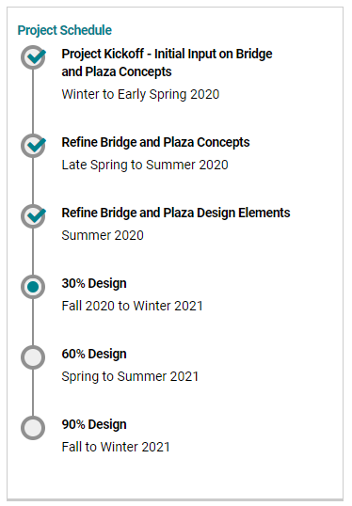This screenshot has height=506, width=352.
Task: Click the Spring to Summer 2021 date
Action: click(130, 376)
